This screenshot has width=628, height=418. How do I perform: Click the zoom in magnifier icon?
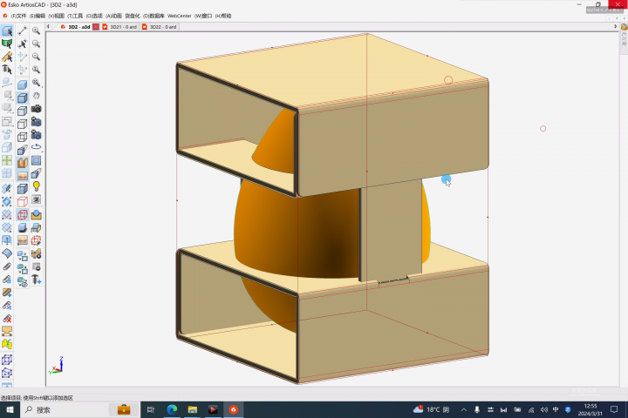coord(37,31)
